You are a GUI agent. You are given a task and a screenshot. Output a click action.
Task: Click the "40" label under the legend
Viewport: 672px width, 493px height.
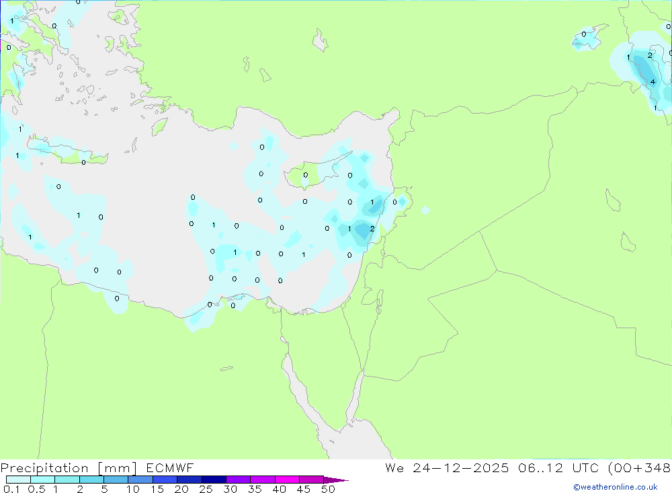(280, 489)
